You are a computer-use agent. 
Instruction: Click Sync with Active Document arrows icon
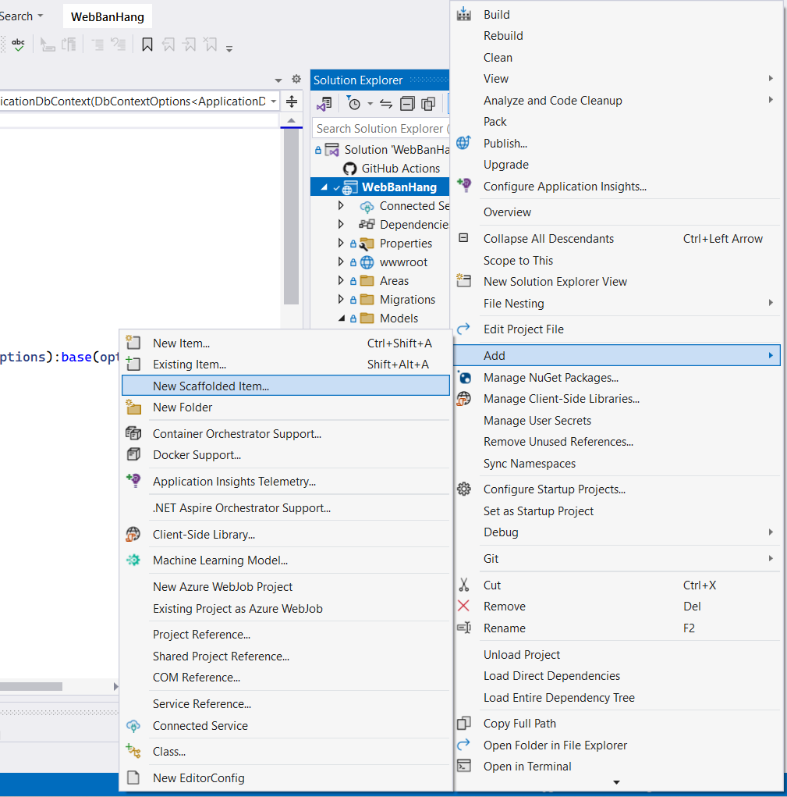(386, 104)
